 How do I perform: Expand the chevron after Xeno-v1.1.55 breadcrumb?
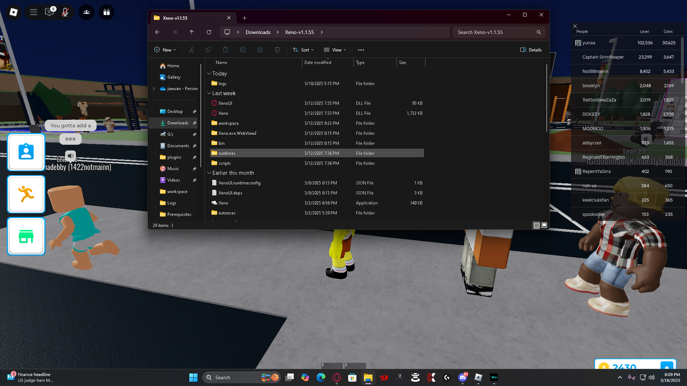(322, 32)
